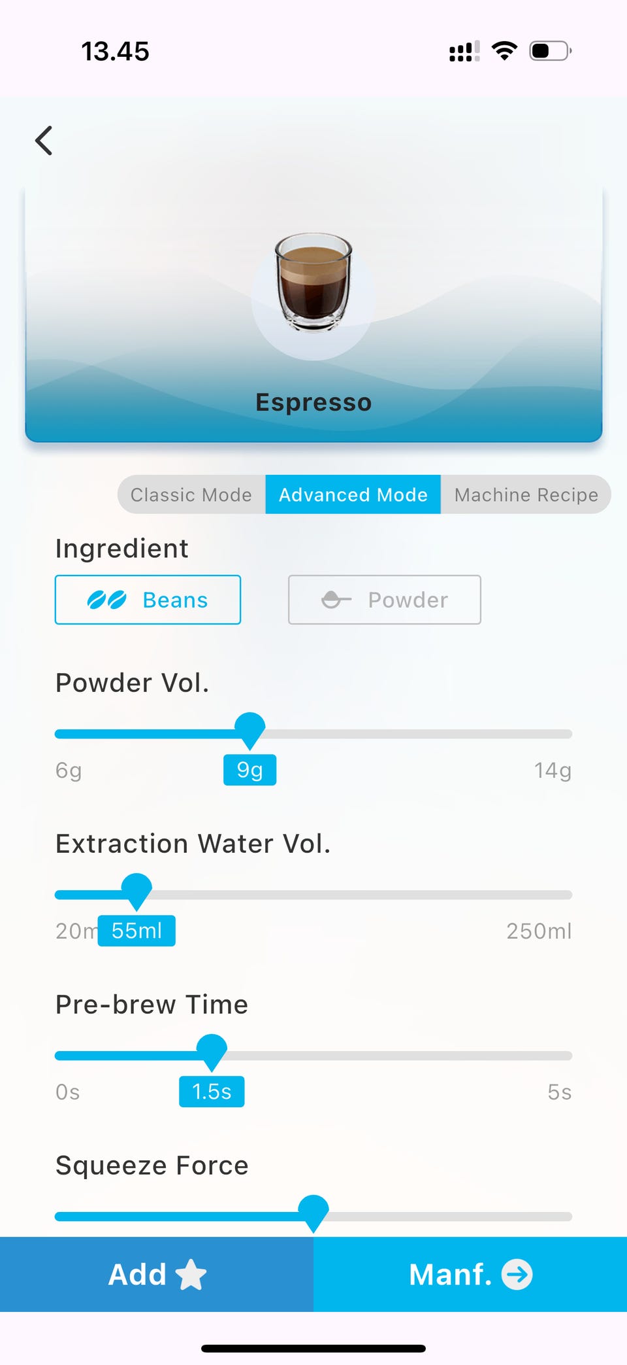Tap the star icon beside Add
The image size is (627, 1365).
pyautogui.click(x=191, y=1274)
